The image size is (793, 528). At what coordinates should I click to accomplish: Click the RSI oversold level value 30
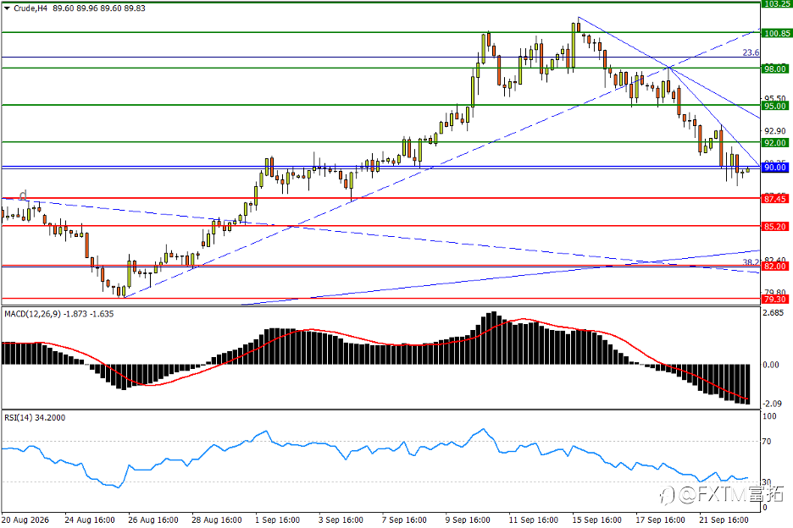click(768, 482)
